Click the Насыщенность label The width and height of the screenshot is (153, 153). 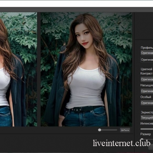[146, 85]
